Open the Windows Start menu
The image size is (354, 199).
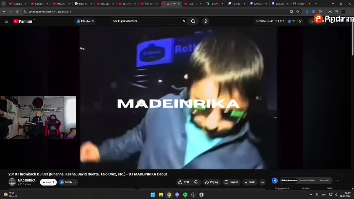[153, 195]
